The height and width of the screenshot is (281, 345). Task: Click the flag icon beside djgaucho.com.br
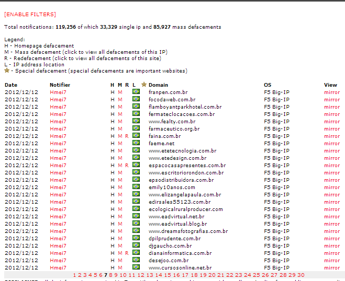pos(136,245)
